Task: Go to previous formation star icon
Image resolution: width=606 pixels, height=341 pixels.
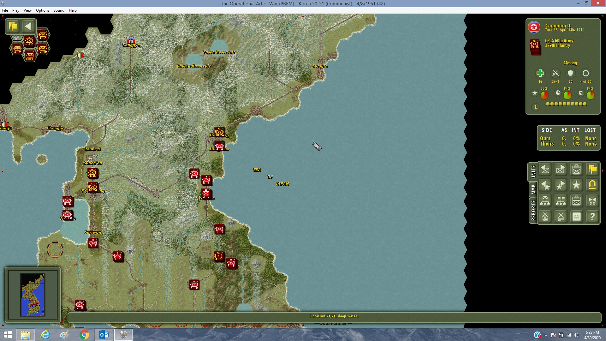Action: tap(545, 185)
